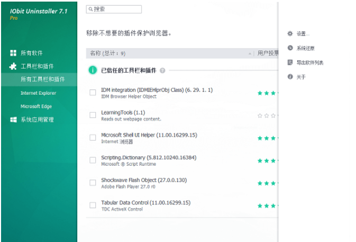Click the IObit Uninstaller 7.1 title

39,11
